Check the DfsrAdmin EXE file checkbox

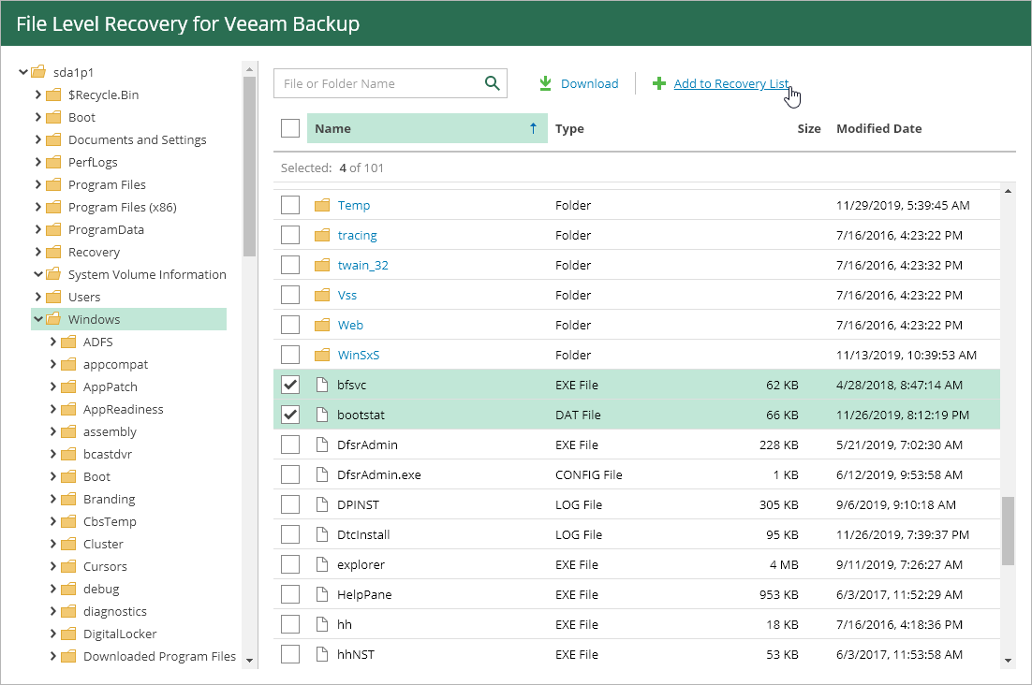(x=290, y=445)
